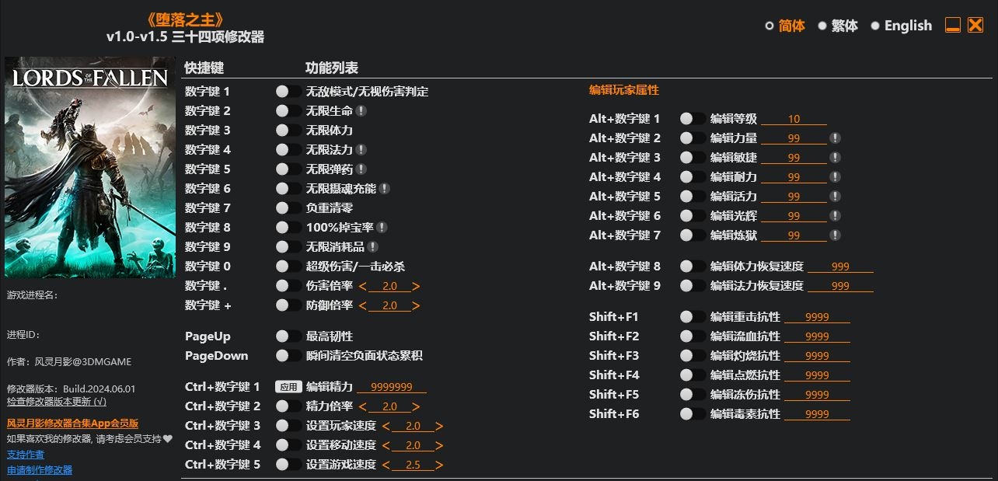The width and height of the screenshot is (998, 481).
Task: Click the info icon beside 无限消耗品
Action: [373, 247]
